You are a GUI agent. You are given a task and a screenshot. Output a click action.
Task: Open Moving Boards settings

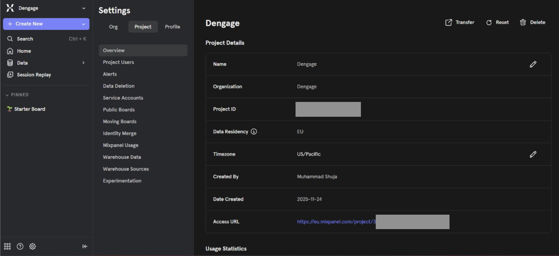tap(119, 122)
